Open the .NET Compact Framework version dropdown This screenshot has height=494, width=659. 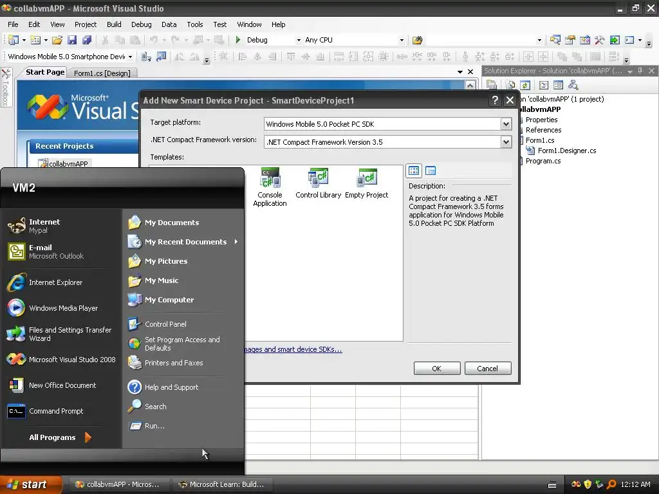(x=506, y=142)
